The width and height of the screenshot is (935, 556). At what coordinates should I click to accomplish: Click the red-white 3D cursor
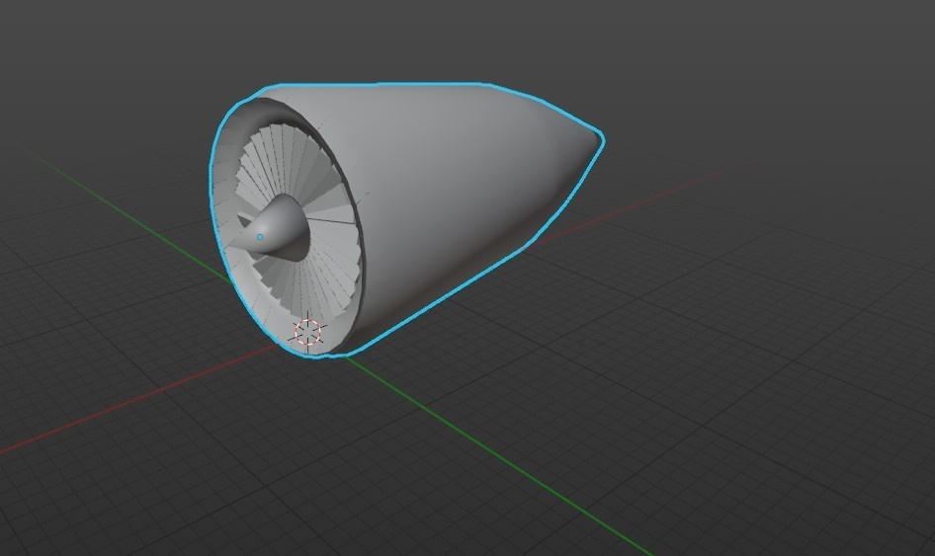(x=308, y=332)
